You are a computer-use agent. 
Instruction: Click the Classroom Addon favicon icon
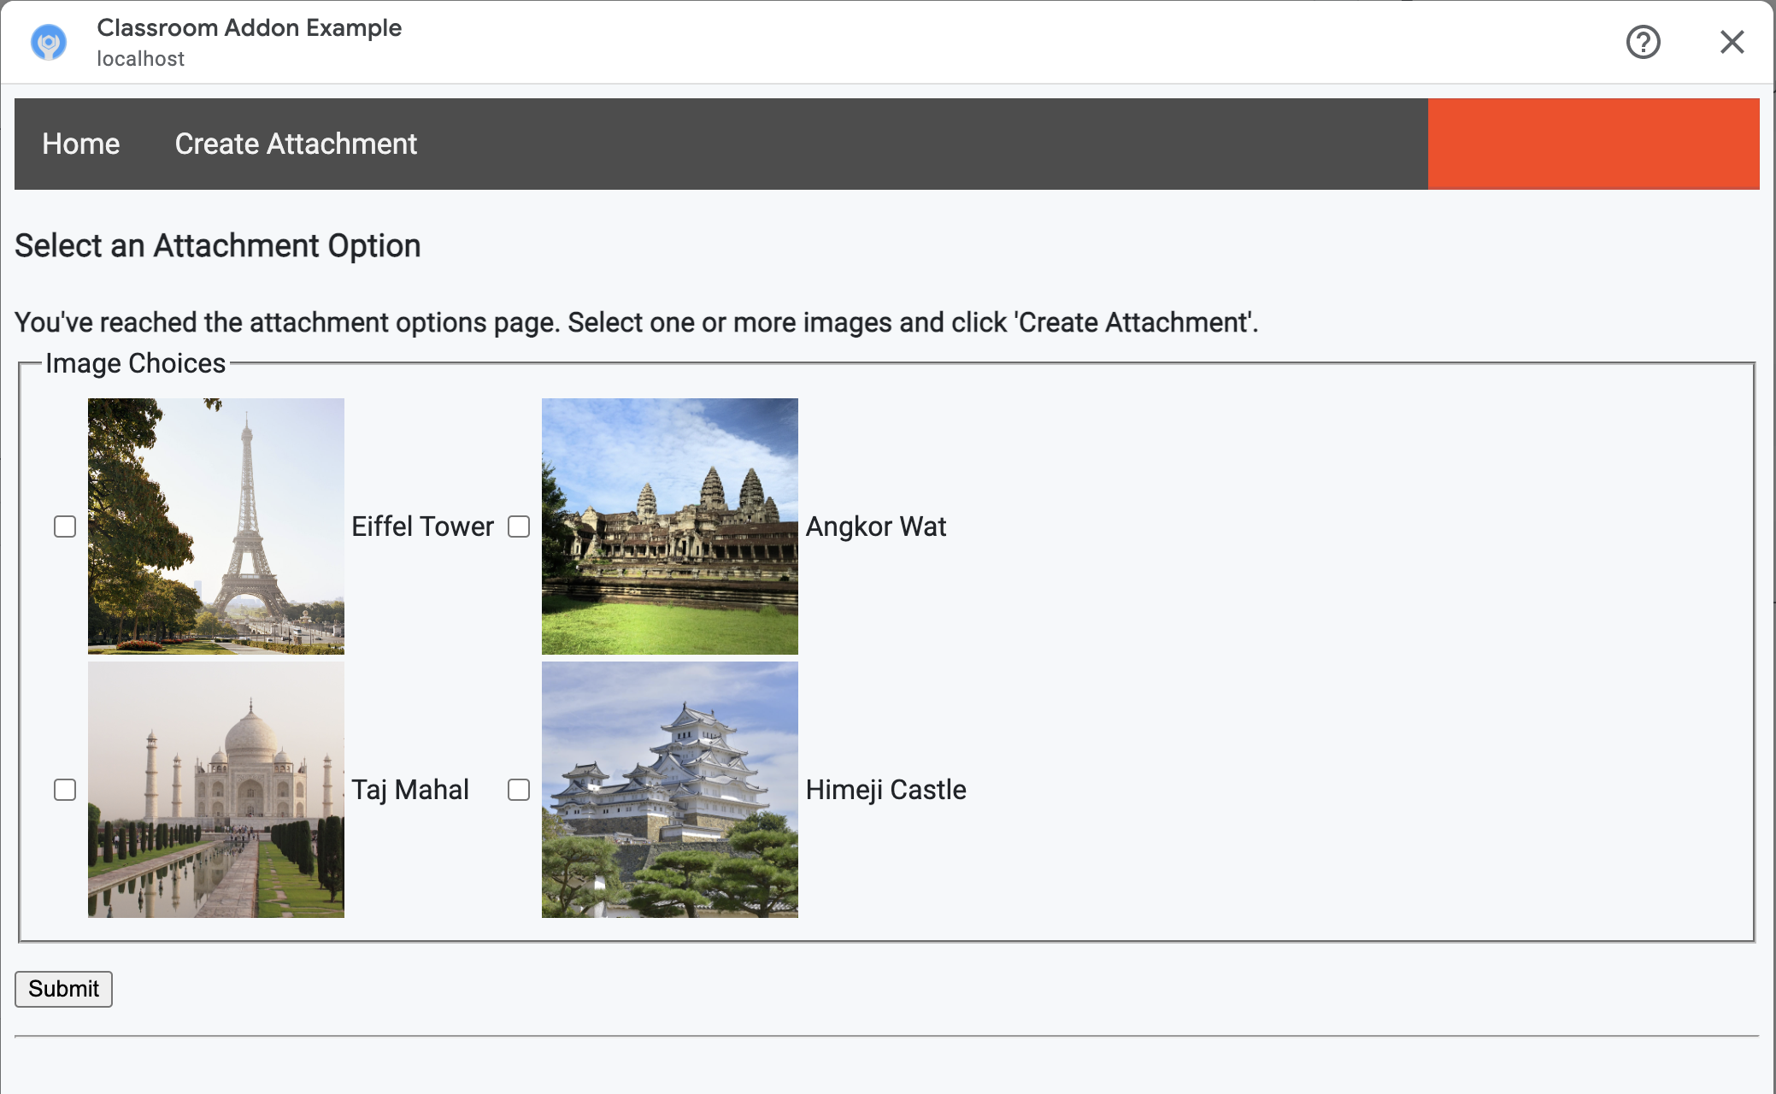tap(50, 42)
